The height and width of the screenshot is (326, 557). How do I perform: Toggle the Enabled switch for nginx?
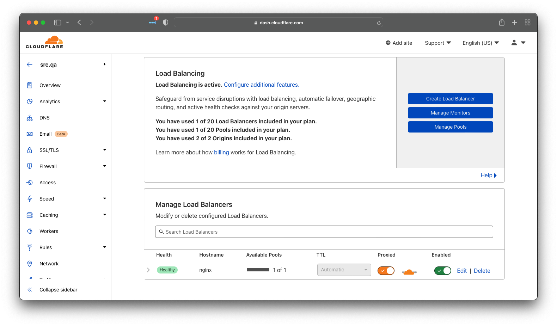443,271
